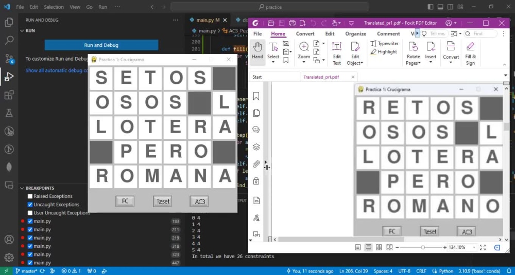Viewport: 515px width, 275px height.
Task: Open the VS Code Explorer view
Action: point(9,22)
